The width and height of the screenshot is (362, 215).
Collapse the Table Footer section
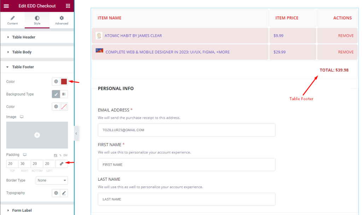pyautogui.click(x=37, y=67)
